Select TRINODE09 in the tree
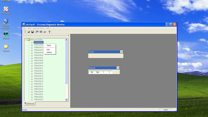This screenshot has height=117, width=208. coord(38,63)
